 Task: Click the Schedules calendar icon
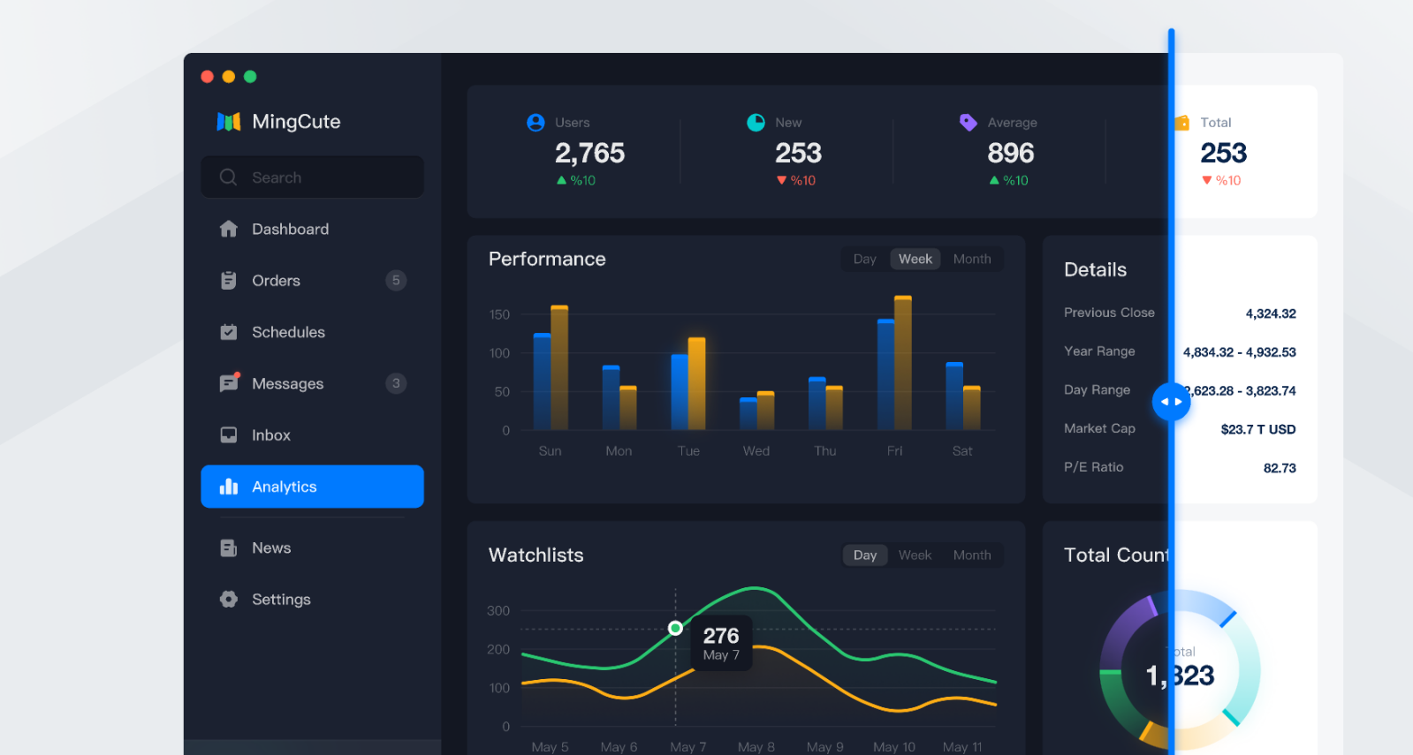(x=229, y=332)
